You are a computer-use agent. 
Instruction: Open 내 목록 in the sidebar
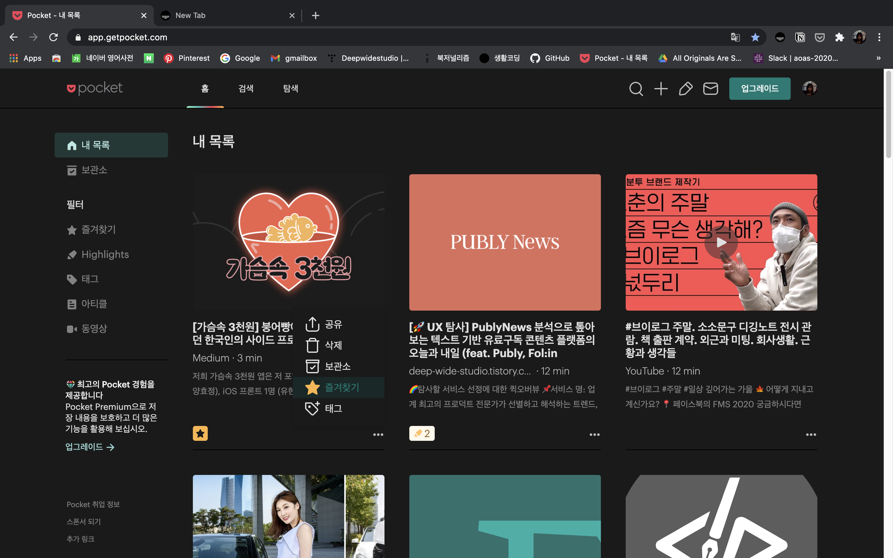pyautogui.click(x=111, y=145)
